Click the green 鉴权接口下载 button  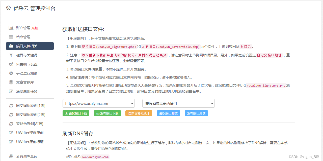pyautogui.click(x=76, y=113)
